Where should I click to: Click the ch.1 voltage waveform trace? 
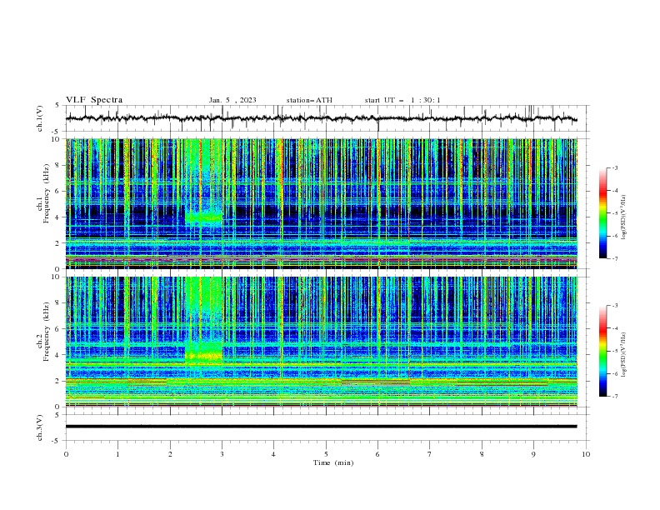[321, 118]
